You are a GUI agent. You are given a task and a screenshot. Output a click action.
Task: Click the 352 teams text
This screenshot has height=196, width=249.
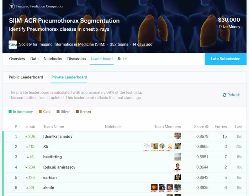coord(119,45)
